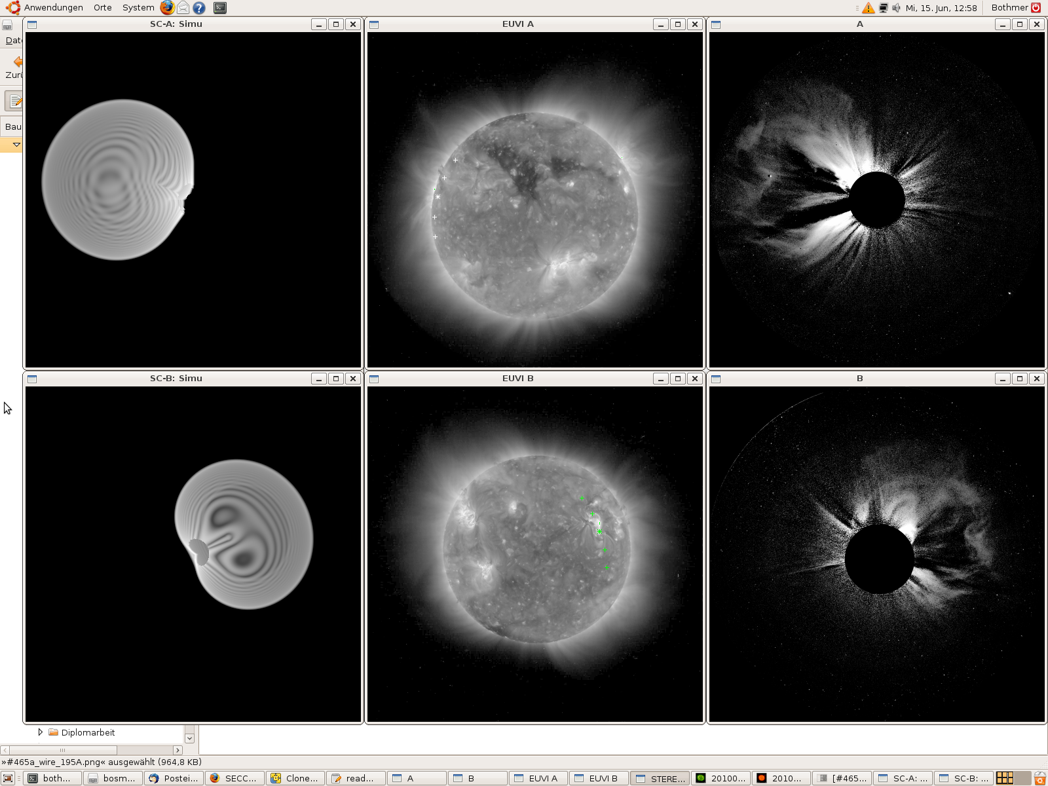Switch to 2010... taskbar entry with orange icon
Image resolution: width=1048 pixels, height=786 pixels.
point(781,778)
